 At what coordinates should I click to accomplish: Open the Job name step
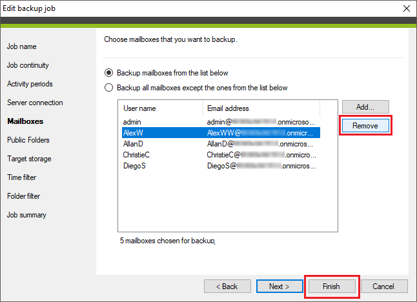22,46
